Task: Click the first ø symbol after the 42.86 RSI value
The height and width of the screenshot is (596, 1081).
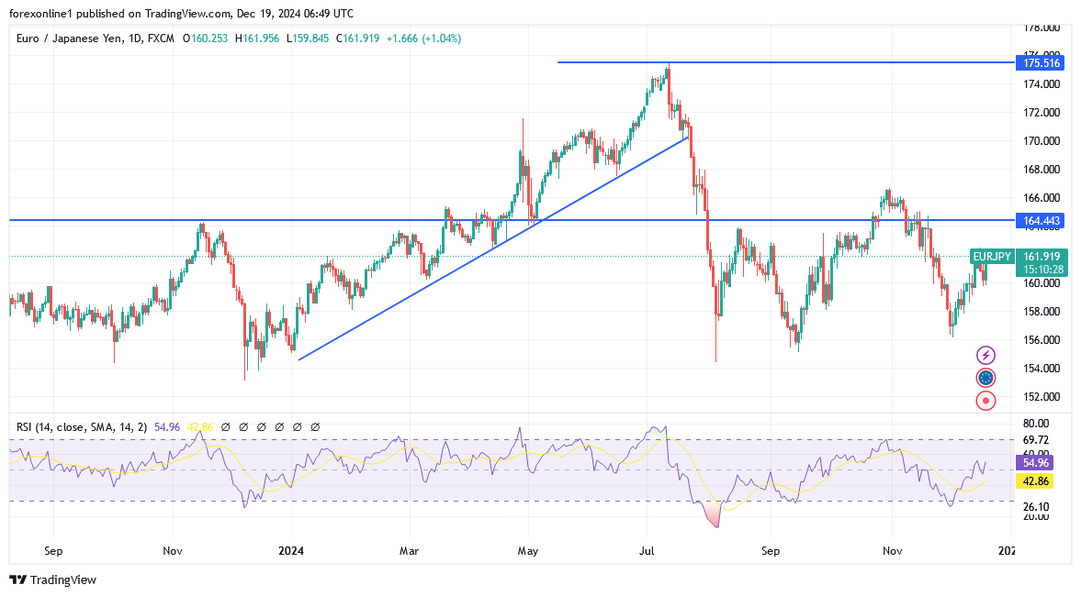Action: 225,427
